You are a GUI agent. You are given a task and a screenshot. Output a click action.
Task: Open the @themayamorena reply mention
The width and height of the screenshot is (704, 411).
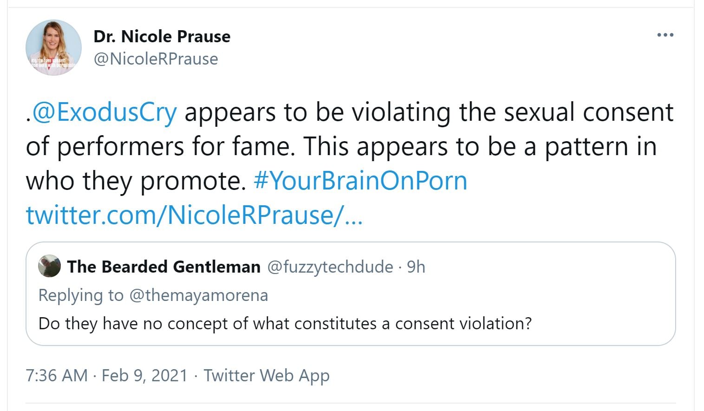pyautogui.click(x=198, y=295)
